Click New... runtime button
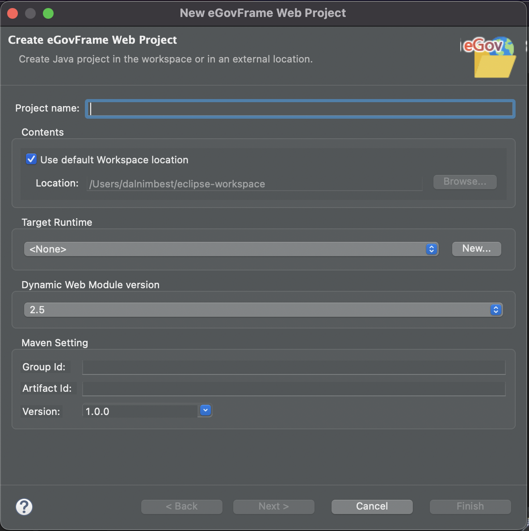This screenshot has height=531, width=529. (x=476, y=249)
